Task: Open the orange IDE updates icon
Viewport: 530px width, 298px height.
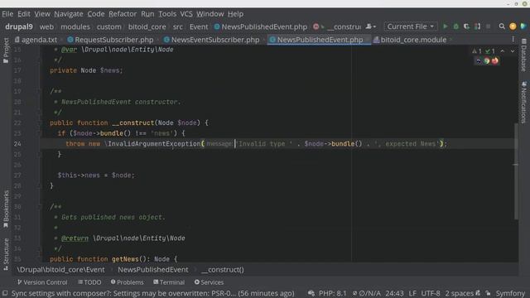Action: click(x=513, y=26)
